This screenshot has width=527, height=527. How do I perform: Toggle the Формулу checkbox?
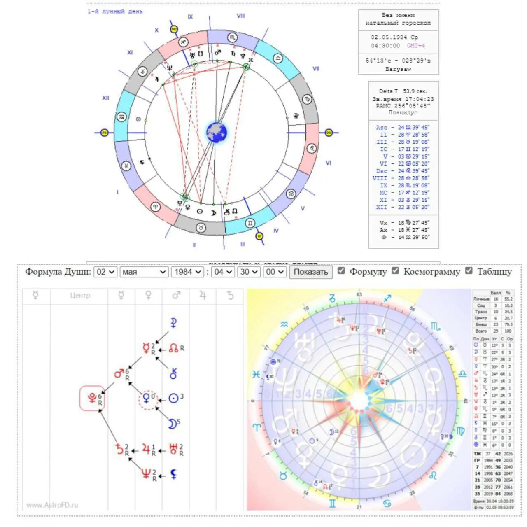pos(341,270)
